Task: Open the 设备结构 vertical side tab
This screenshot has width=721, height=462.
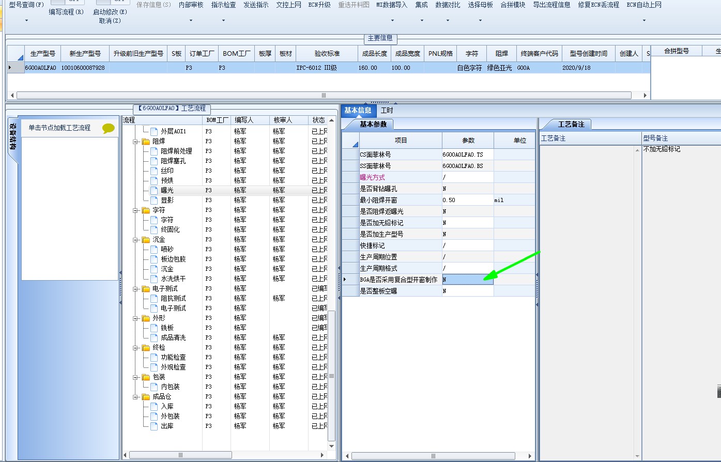Action: click(x=12, y=138)
